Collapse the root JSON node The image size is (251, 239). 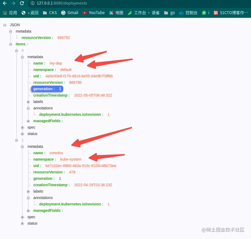click(x=5, y=25)
